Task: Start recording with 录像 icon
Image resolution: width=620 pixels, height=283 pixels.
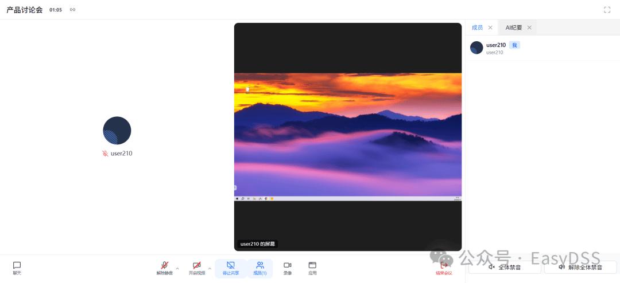Action: point(288,269)
